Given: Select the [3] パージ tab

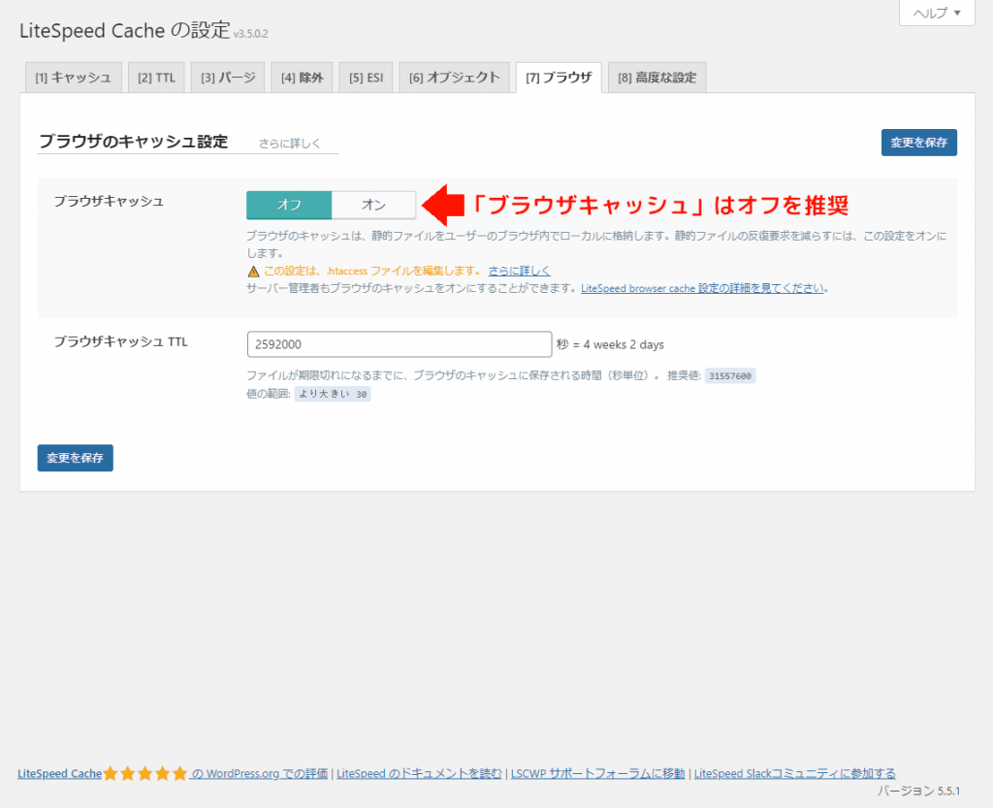Looking at the screenshot, I should click(228, 78).
